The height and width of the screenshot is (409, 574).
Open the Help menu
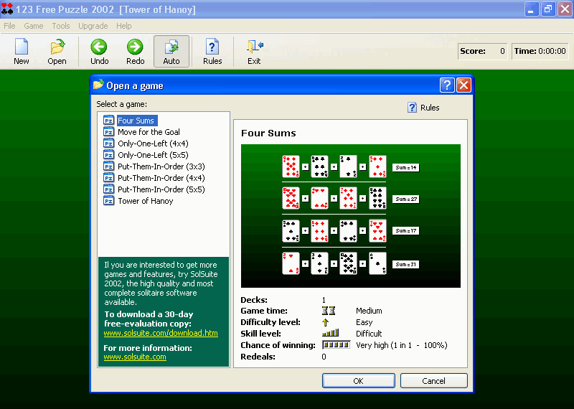coord(123,26)
